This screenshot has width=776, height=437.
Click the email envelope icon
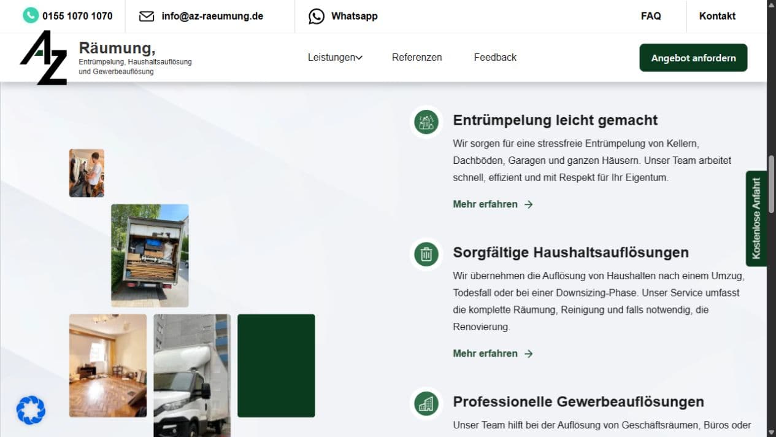point(147,16)
